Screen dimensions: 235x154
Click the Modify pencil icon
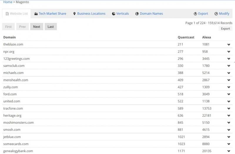tap(216, 14)
